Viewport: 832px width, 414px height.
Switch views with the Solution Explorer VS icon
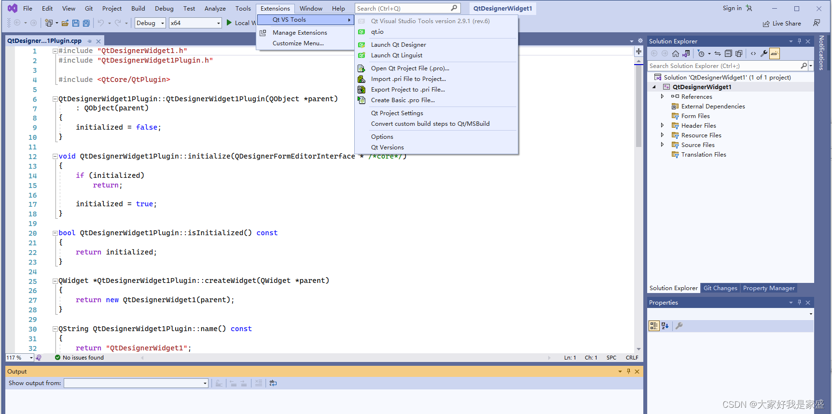click(686, 53)
